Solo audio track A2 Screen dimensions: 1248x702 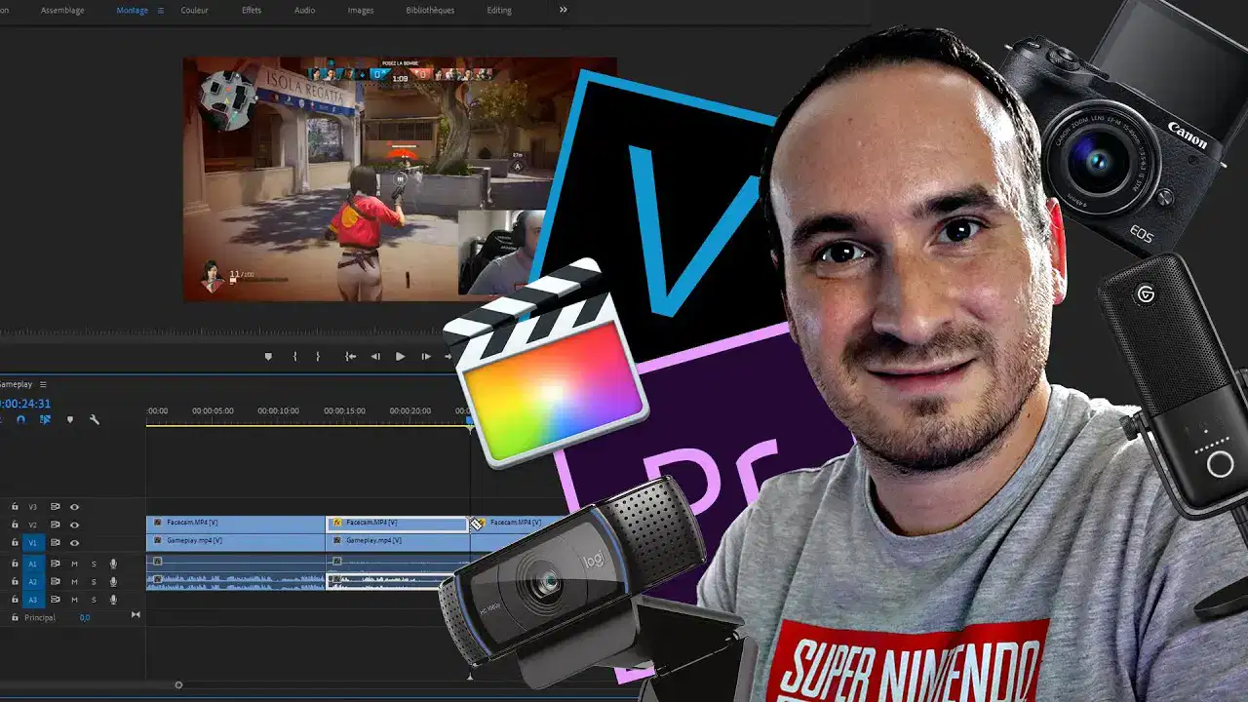pyautogui.click(x=94, y=581)
